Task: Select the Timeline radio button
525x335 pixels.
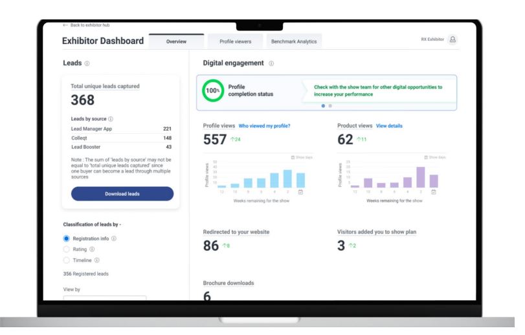Action: (x=66, y=260)
